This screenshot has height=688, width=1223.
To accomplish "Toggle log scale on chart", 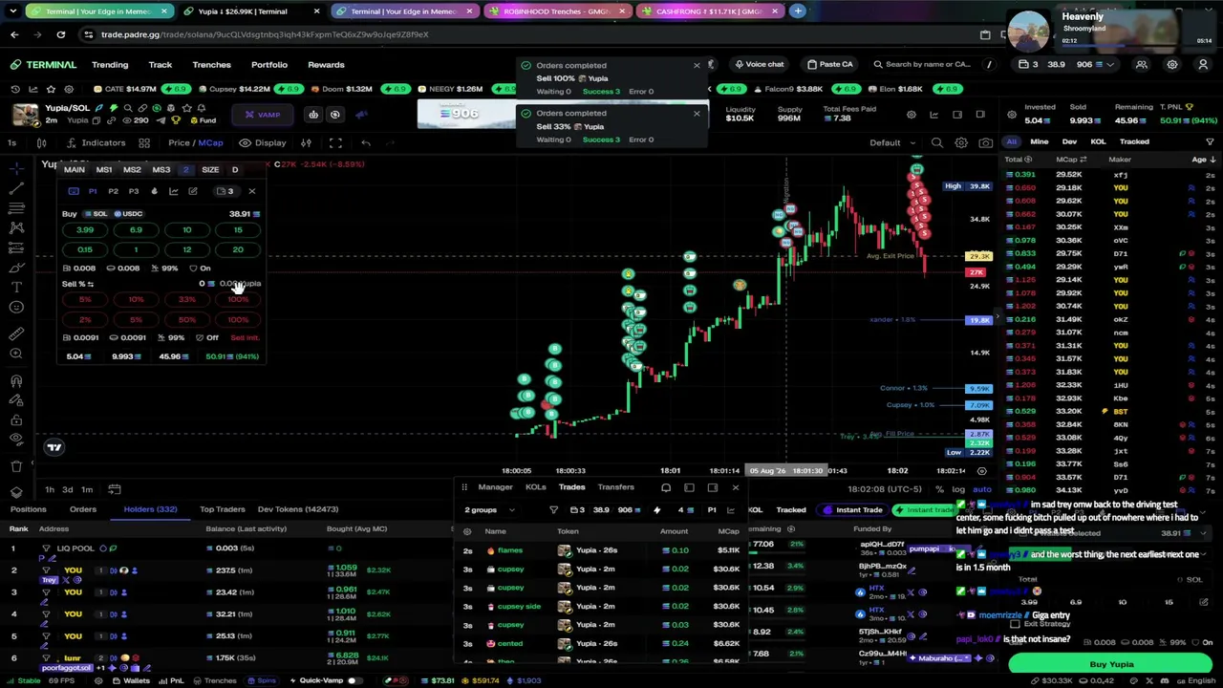I will (958, 489).
